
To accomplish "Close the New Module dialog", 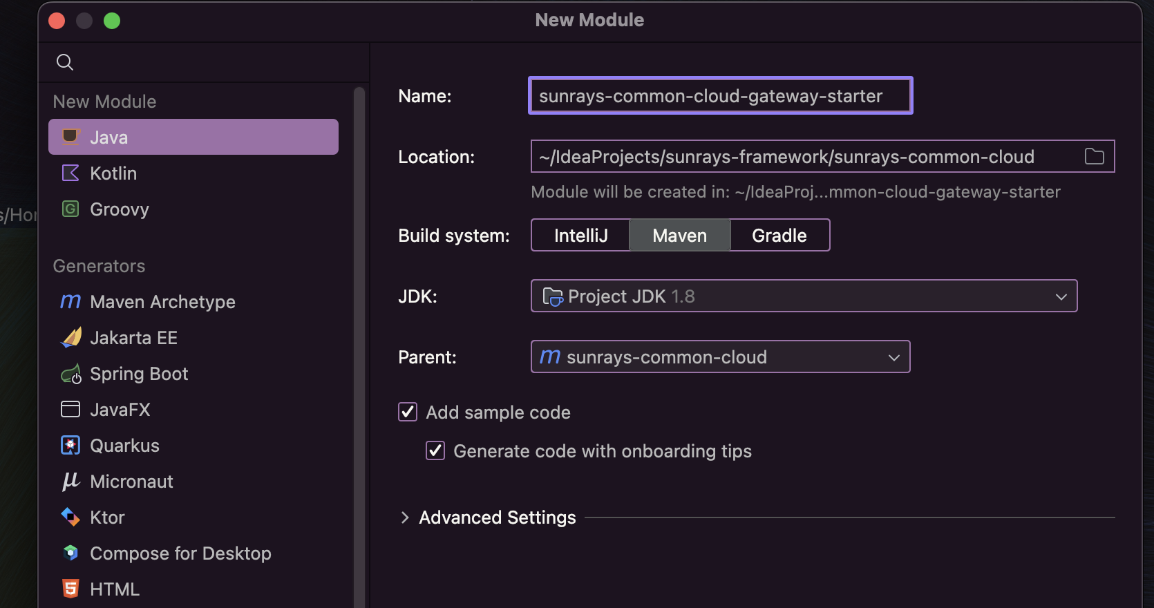I will point(57,21).
